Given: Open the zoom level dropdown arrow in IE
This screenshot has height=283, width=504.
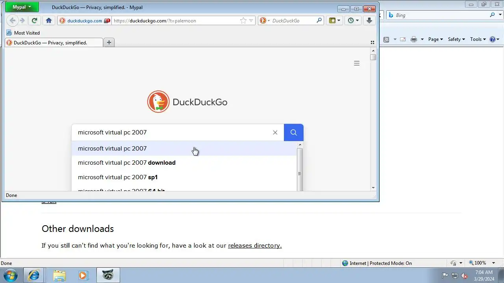Looking at the screenshot, I should [x=494, y=263].
